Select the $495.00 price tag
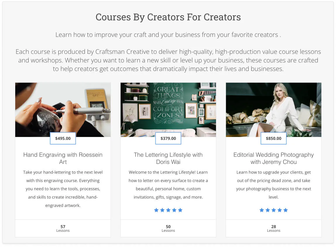The width and height of the screenshot is (336, 247). point(63,138)
